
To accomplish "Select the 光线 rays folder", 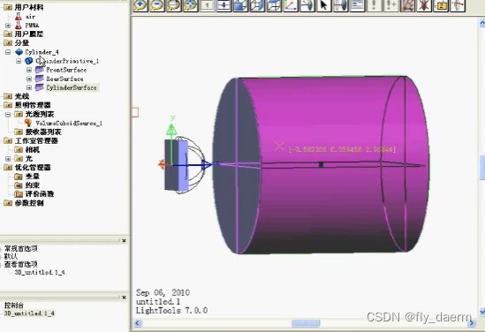I will point(22,96).
